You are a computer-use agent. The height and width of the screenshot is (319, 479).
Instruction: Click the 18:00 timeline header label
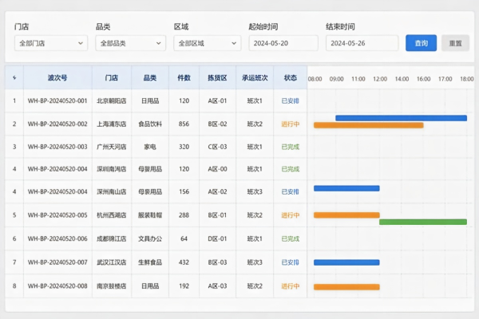tap(467, 79)
